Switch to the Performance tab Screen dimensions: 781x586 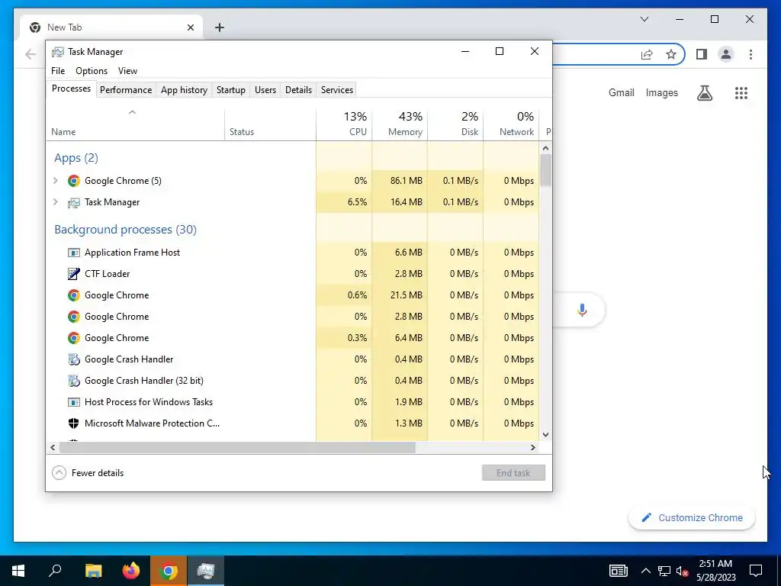click(x=126, y=90)
